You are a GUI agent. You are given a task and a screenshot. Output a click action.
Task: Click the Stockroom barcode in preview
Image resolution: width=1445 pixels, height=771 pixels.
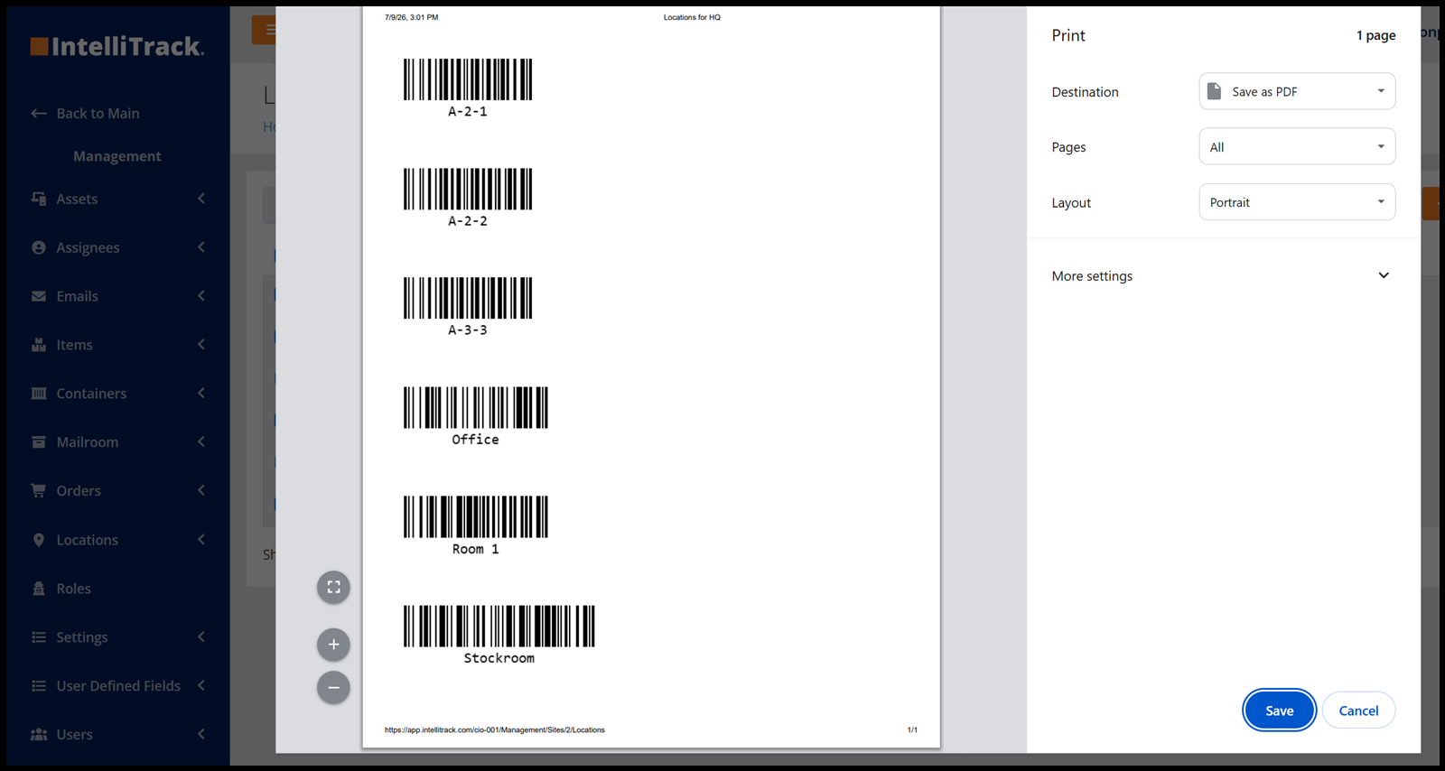499,626
